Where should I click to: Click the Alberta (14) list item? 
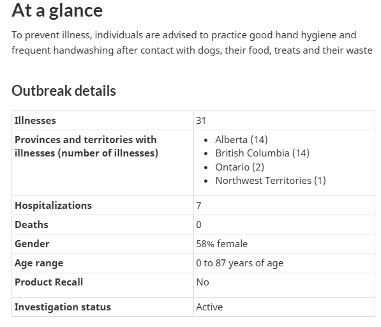click(x=241, y=140)
